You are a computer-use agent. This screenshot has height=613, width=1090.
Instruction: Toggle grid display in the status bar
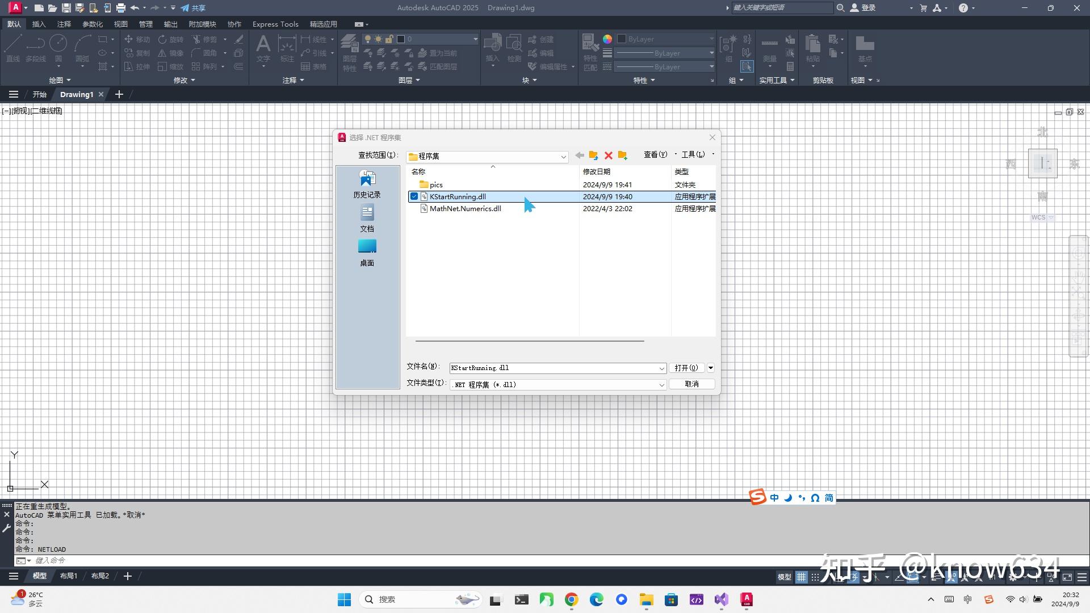tap(802, 577)
